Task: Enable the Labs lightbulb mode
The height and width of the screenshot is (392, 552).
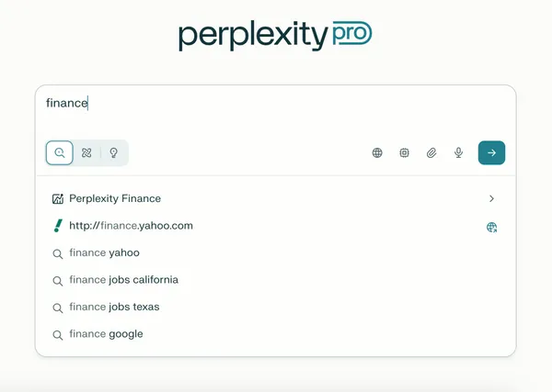Action: (x=114, y=153)
